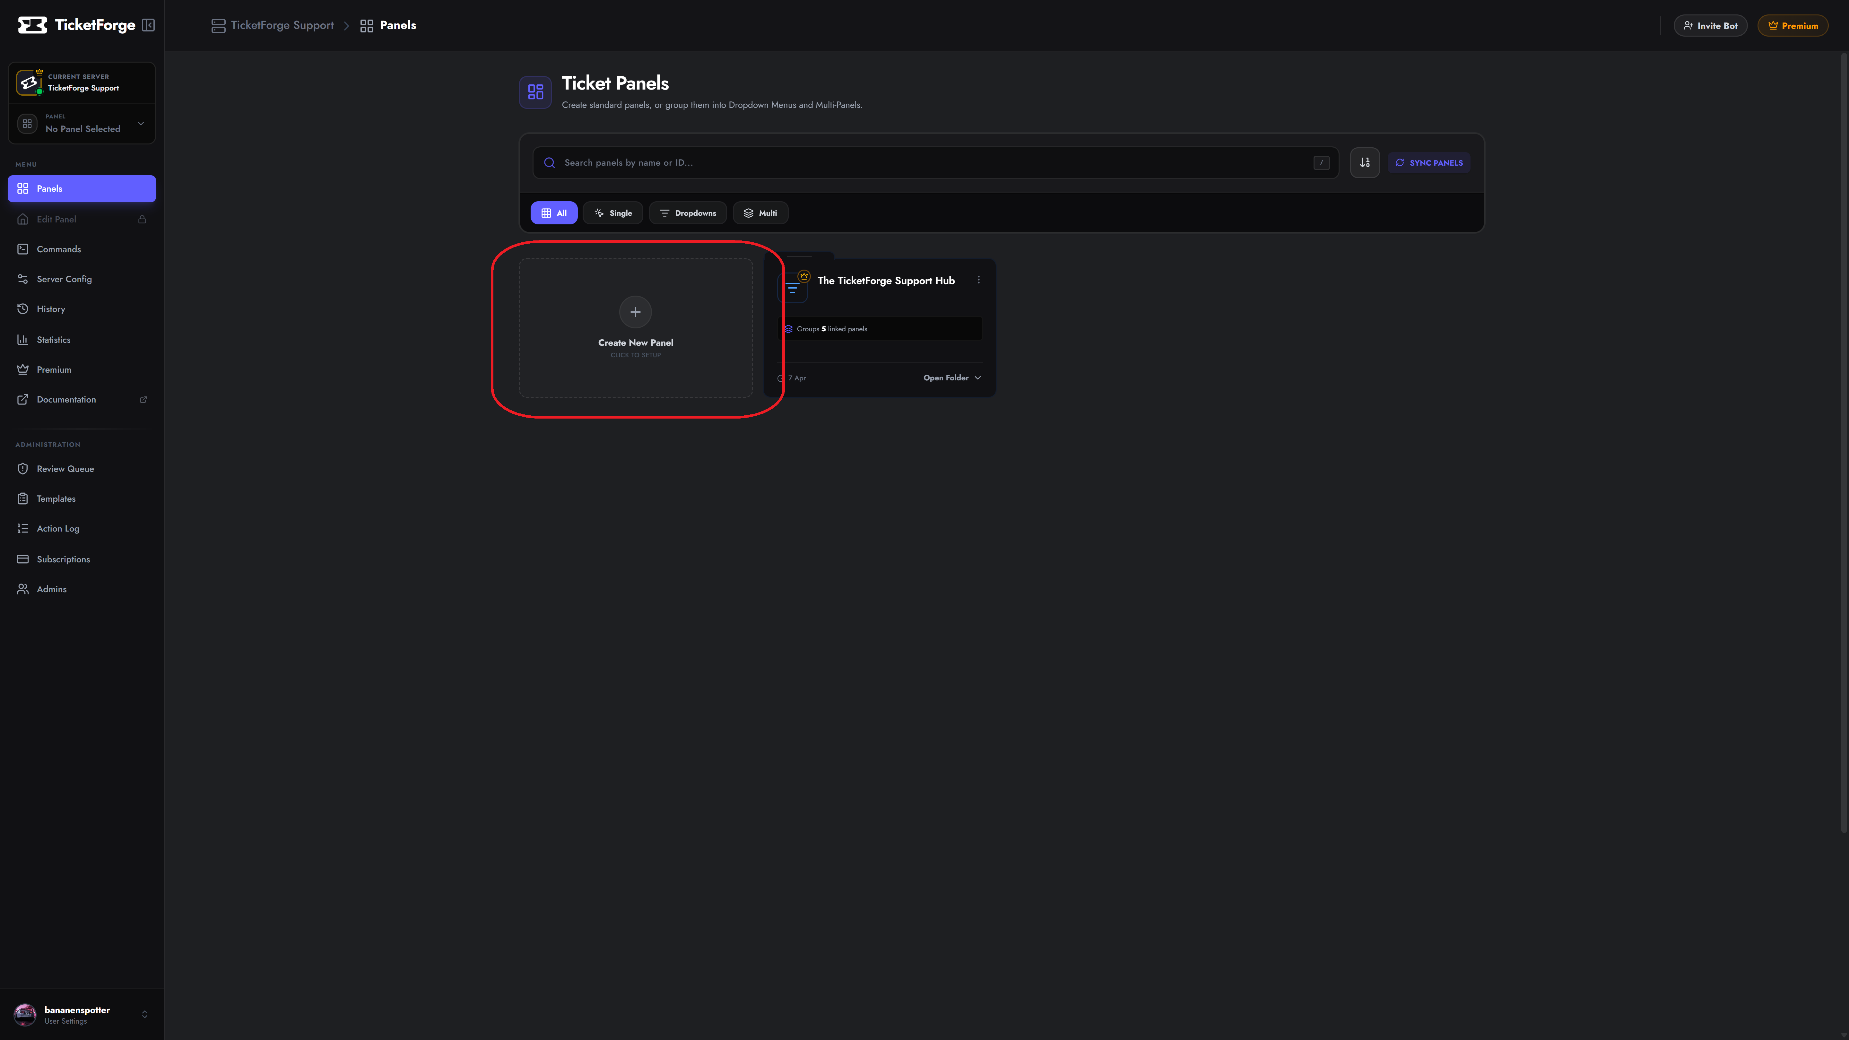This screenshot has width=1849, height=1040.
Task: Expand the bananenspotter user settings menu
Action: (x=82, y=1015)
